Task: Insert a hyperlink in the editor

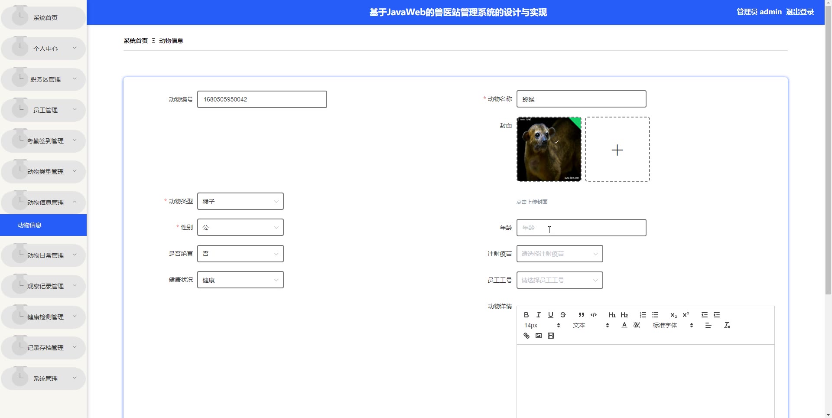Action: tap(526, 336)
